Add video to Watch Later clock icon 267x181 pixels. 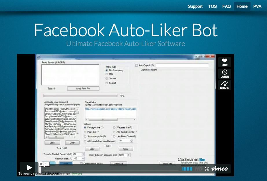tap(224, 74)
